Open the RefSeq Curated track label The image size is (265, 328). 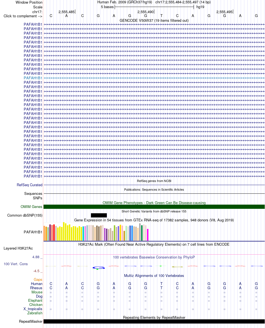30,185
